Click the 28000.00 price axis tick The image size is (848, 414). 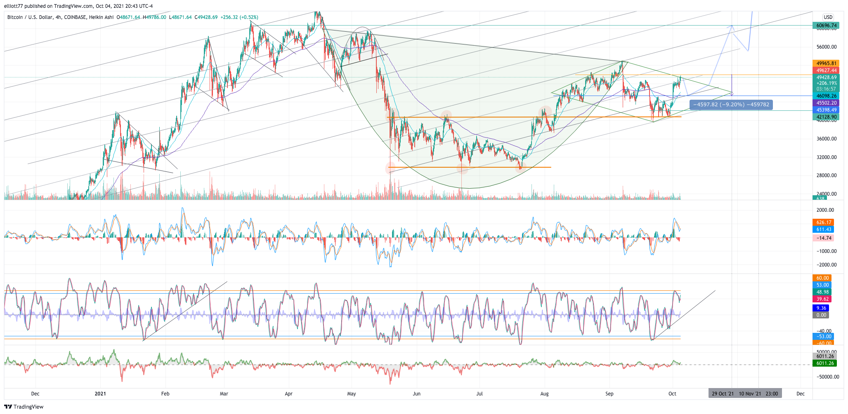[x=827, y=175]
